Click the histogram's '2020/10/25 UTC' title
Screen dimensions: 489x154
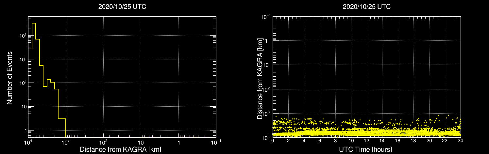[122, 7]
